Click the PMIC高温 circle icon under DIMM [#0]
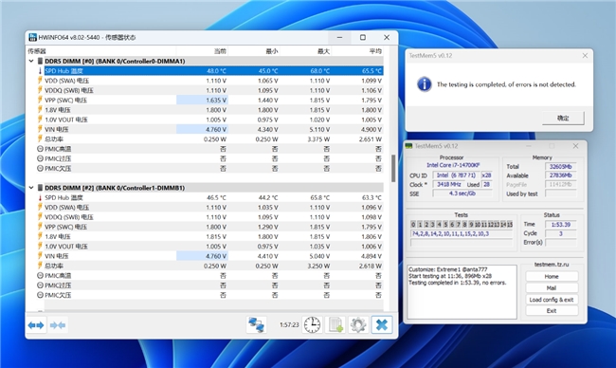 pos(40,149)
